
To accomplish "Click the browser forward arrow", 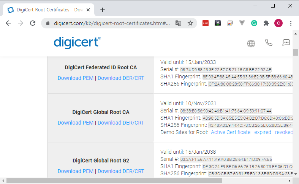I will (21, 23).
